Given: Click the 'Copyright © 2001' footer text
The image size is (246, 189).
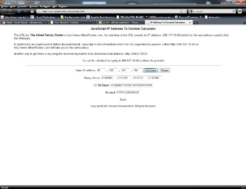Looking at the screenshot, I should (123, 106).
